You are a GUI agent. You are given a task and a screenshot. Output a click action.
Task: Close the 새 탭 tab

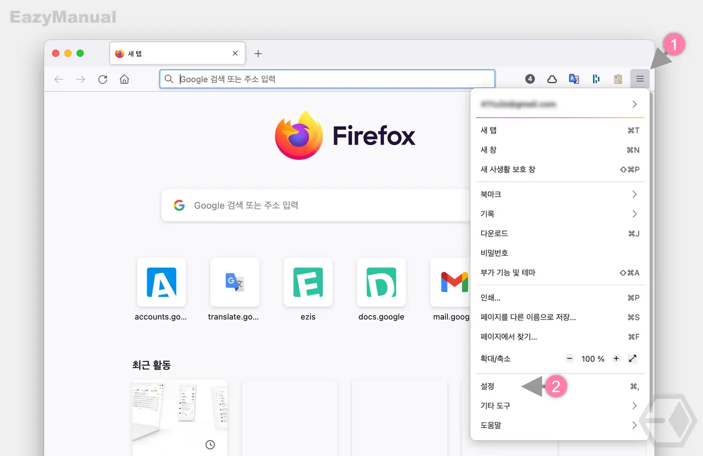tap(235, 53)
